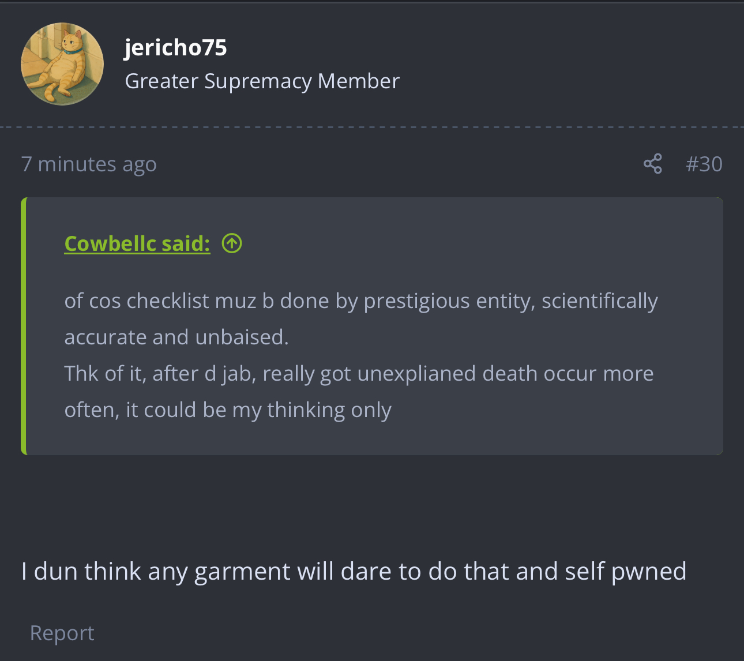The height and width of the screenshot is (661, 744).
Task: Click the 7 minutes ago timestamp
Action: [89, 164]
